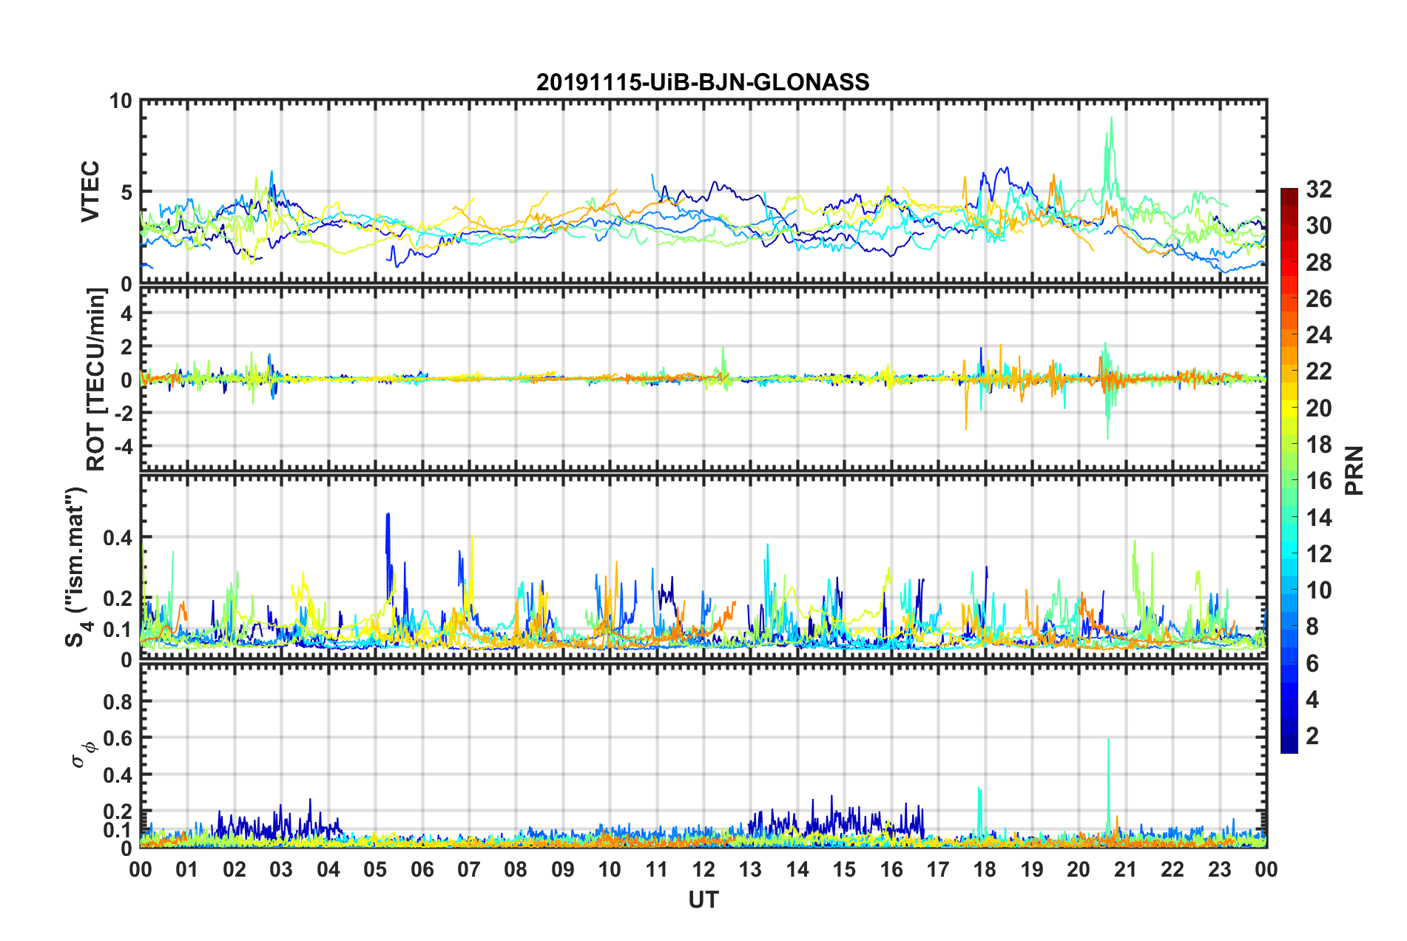The image size is (1407, 941).
Task: Click x-axis hour tick 19
Action: click(x=1032, y=870)
